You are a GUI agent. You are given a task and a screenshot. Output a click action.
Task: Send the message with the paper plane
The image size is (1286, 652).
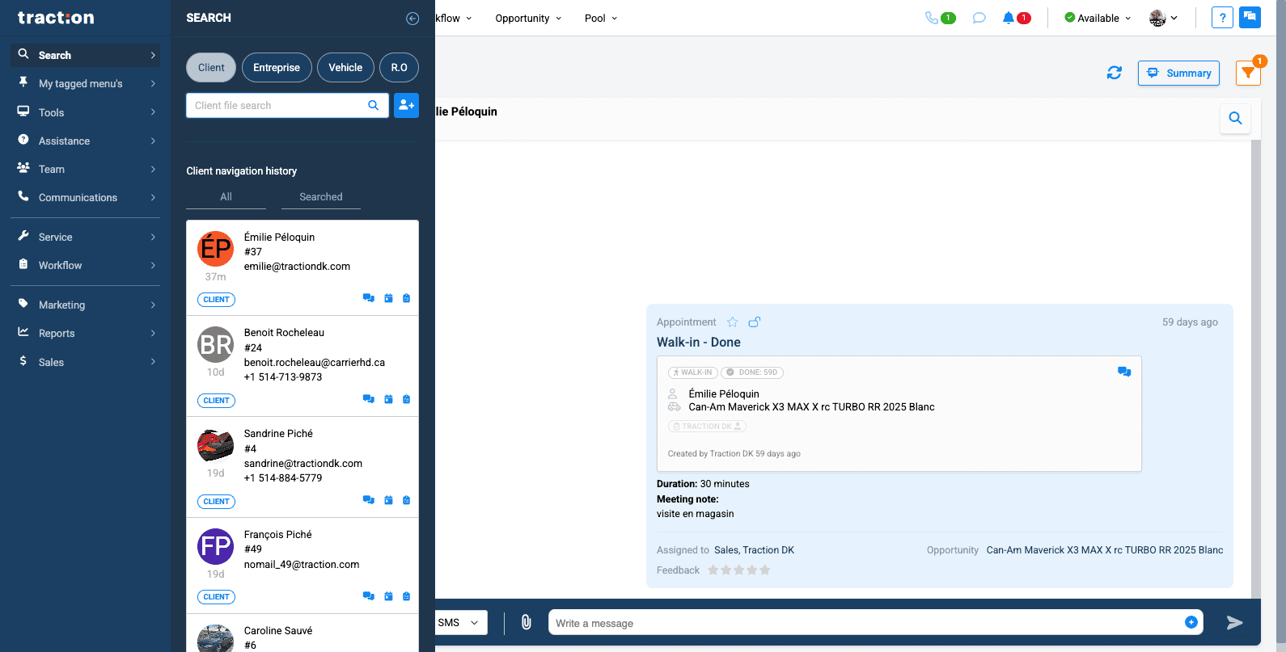(x=1234, y=622)
